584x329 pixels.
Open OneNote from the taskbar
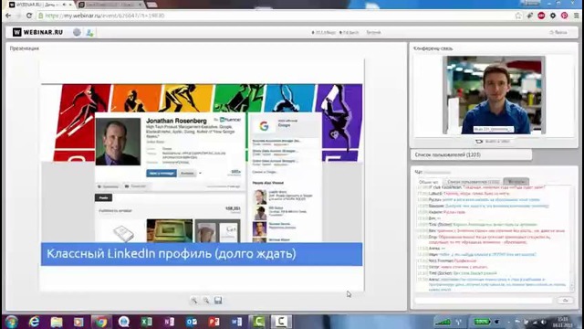tap(169, 322)
